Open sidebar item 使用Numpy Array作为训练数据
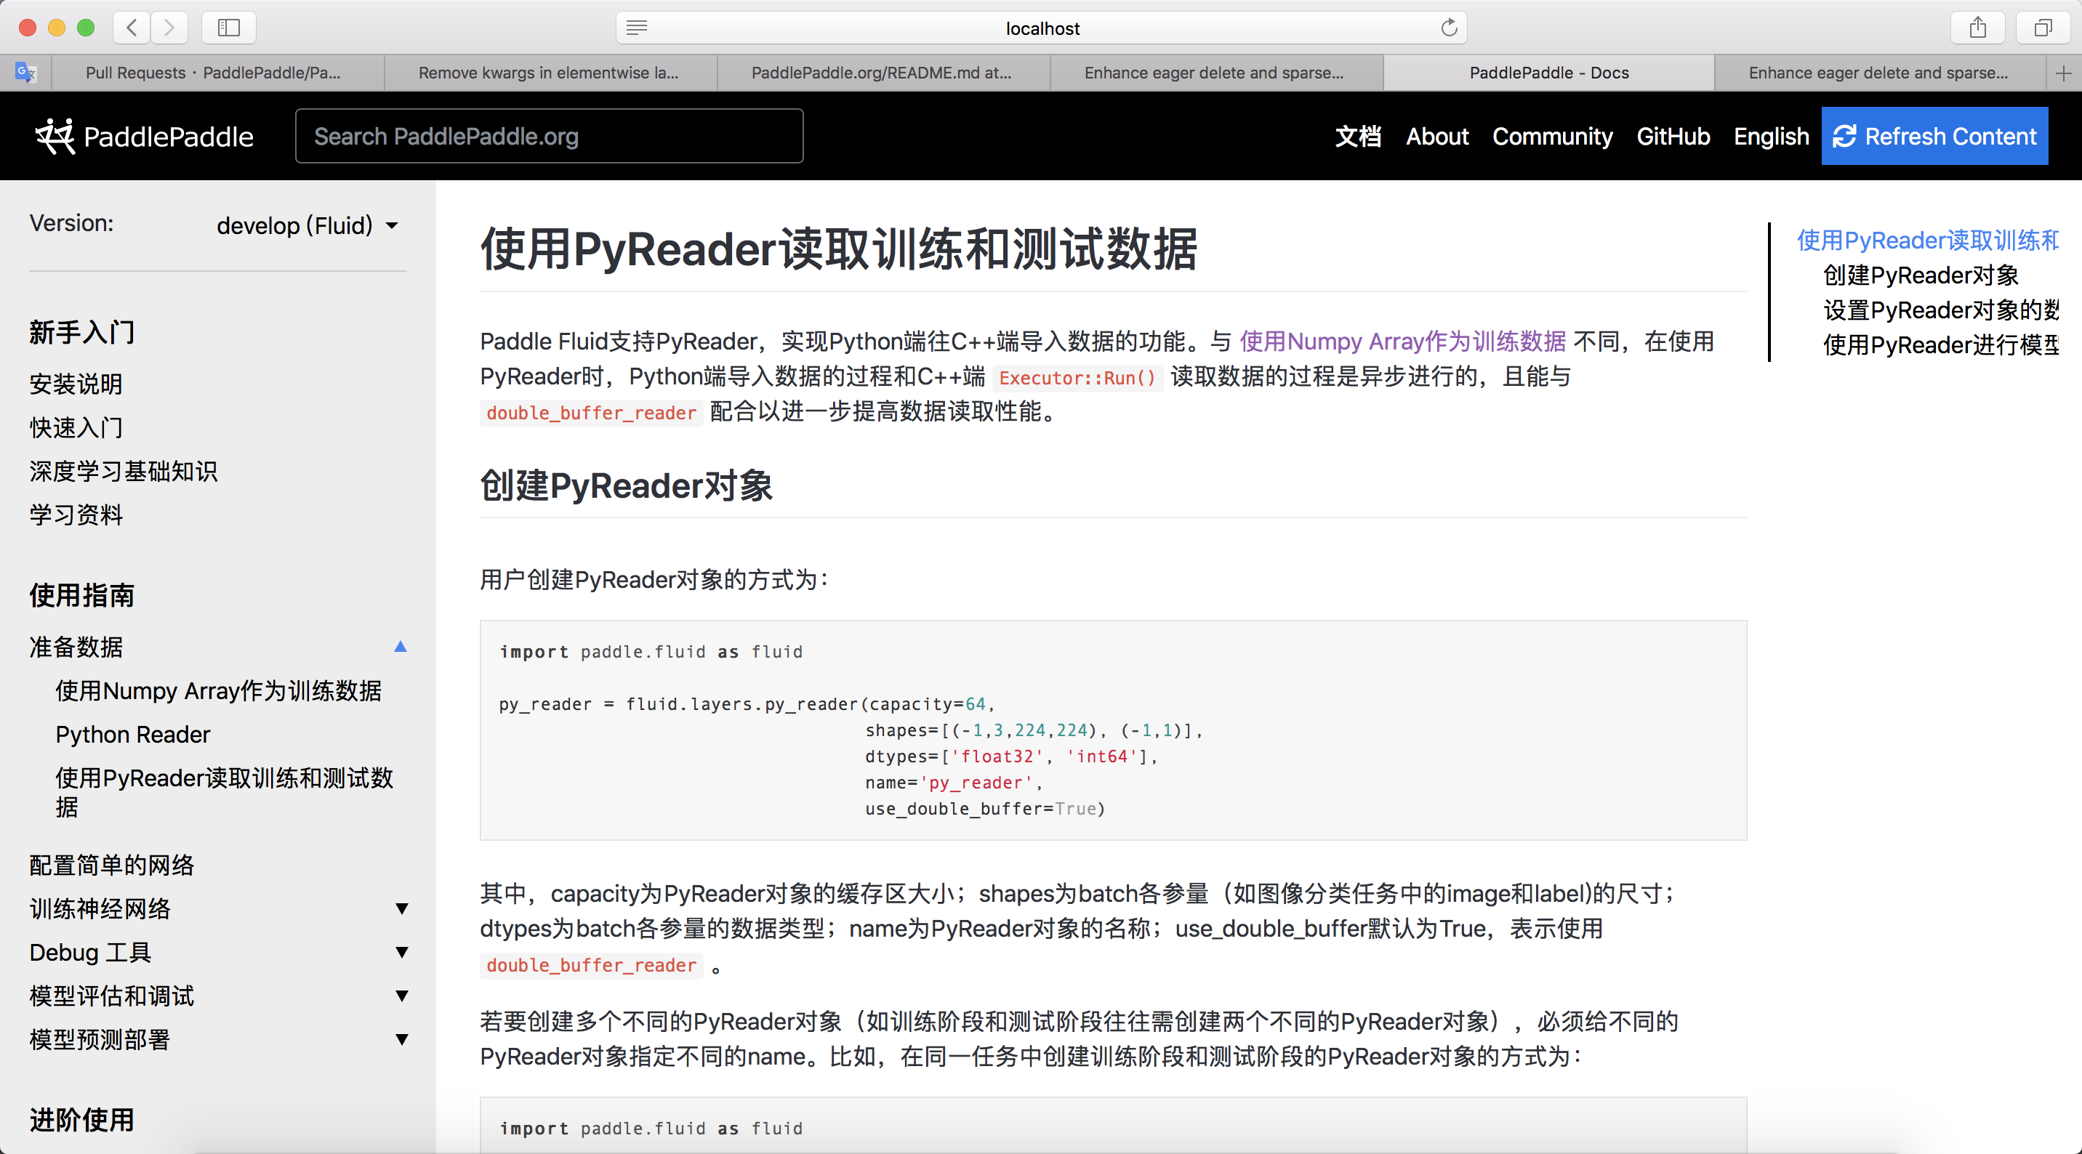This screenshot has height=1154, width=2082. click(x=218, y=691)
